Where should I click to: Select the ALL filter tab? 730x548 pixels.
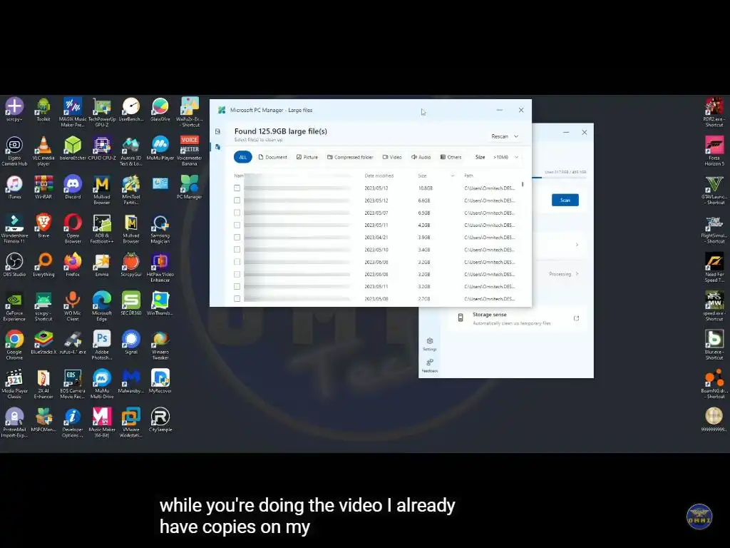(x=242, y=157)
